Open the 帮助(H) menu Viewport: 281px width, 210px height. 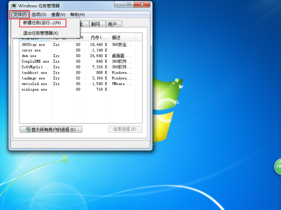click(x=77, y=14)
